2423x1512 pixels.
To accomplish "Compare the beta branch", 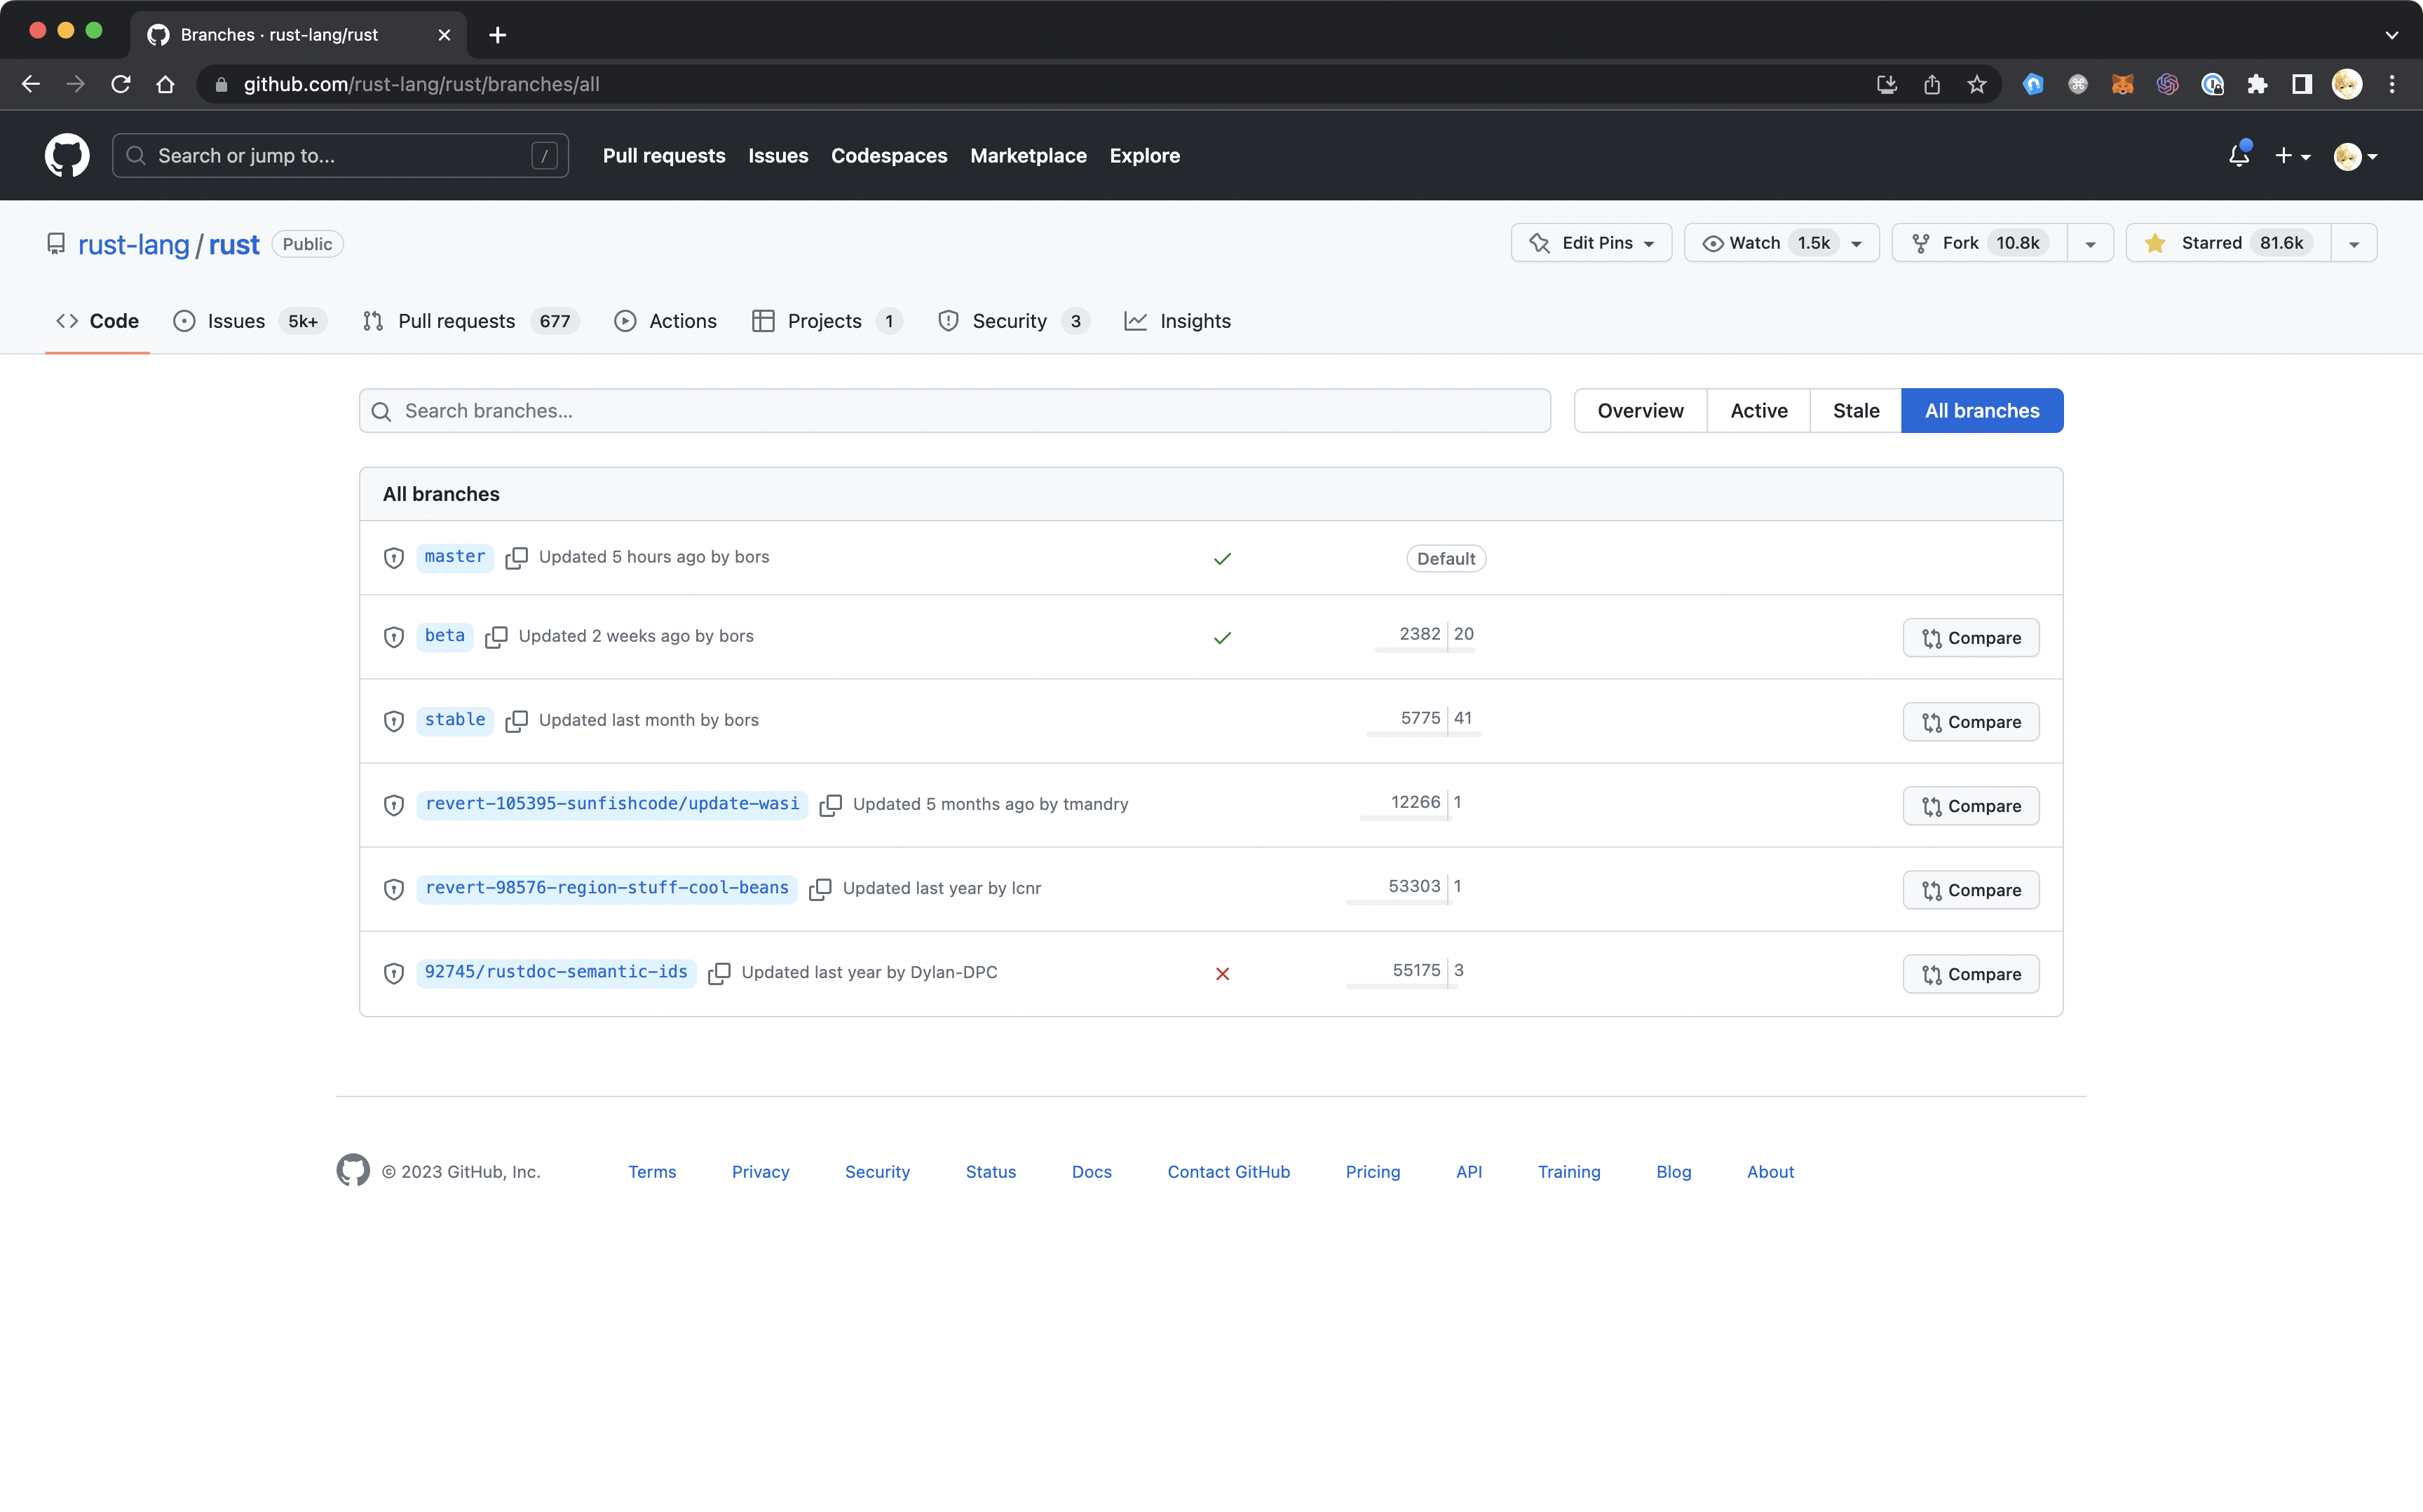I will tap(1970, 638).
